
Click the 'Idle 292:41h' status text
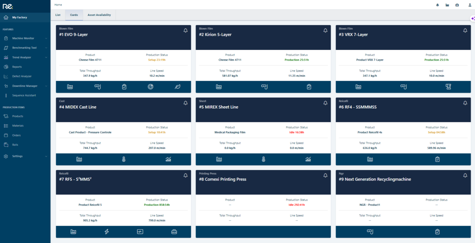click(x=296, y=205)
